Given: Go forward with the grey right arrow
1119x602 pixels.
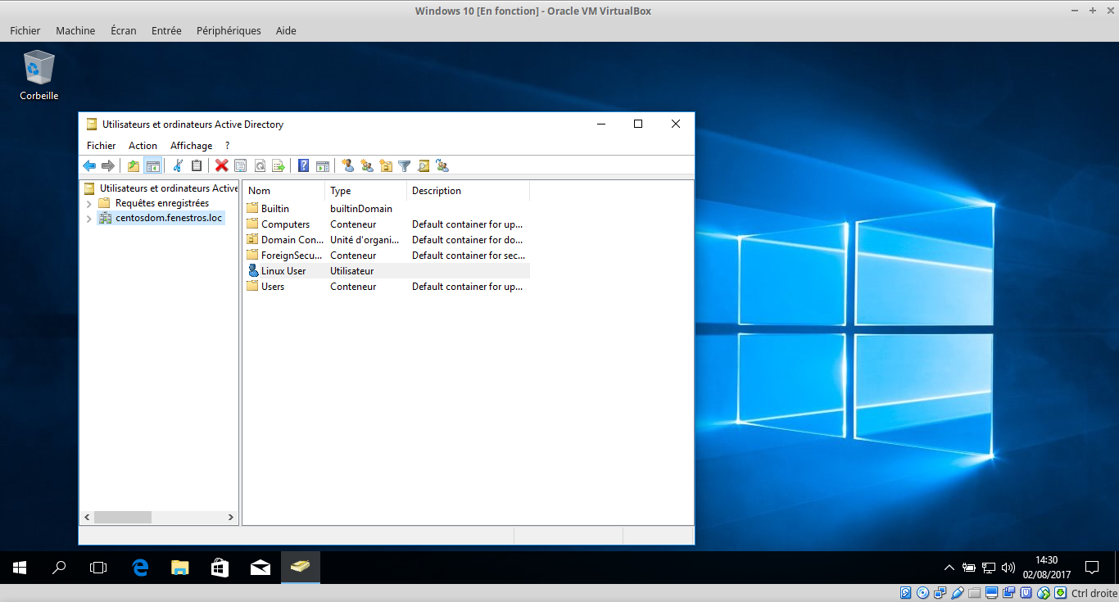Looking at the screenshot, I should 107,165.
